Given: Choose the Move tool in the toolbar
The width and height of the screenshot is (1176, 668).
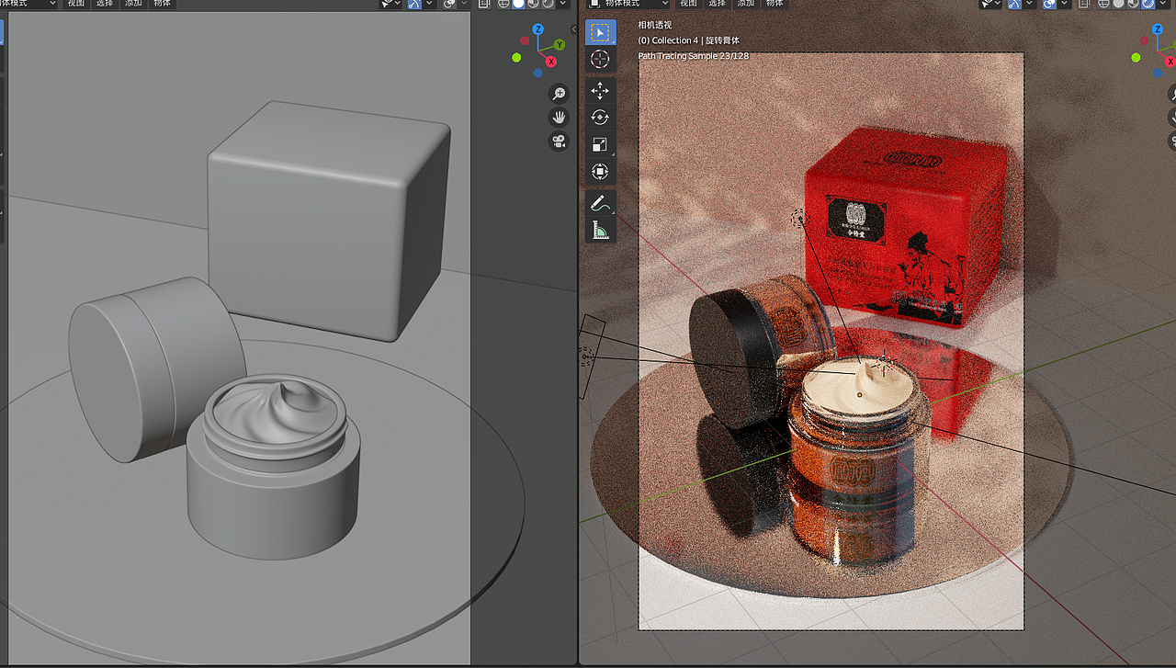Looking at the screenshot, I should click(x=600, y=90).
